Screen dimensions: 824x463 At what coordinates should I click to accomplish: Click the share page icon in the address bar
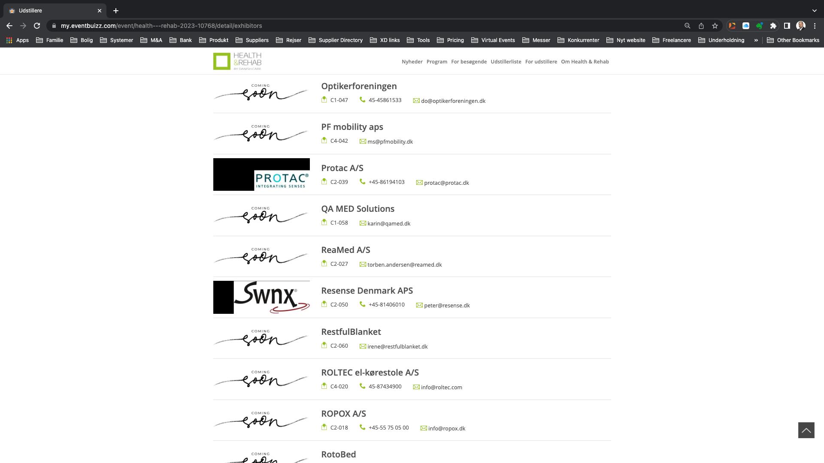point(701,26)
